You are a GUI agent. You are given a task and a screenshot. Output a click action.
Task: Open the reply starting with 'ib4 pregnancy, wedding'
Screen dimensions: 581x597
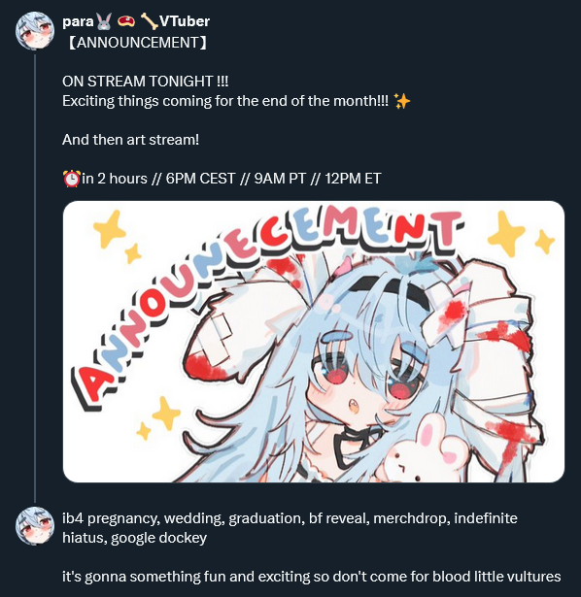point(290,528)
